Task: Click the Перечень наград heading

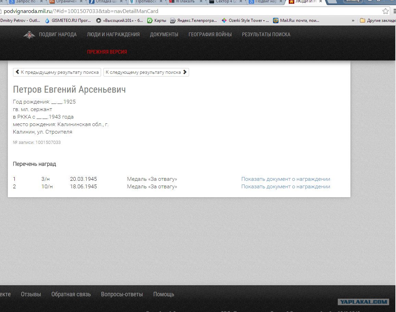Action: coord(34,164)
